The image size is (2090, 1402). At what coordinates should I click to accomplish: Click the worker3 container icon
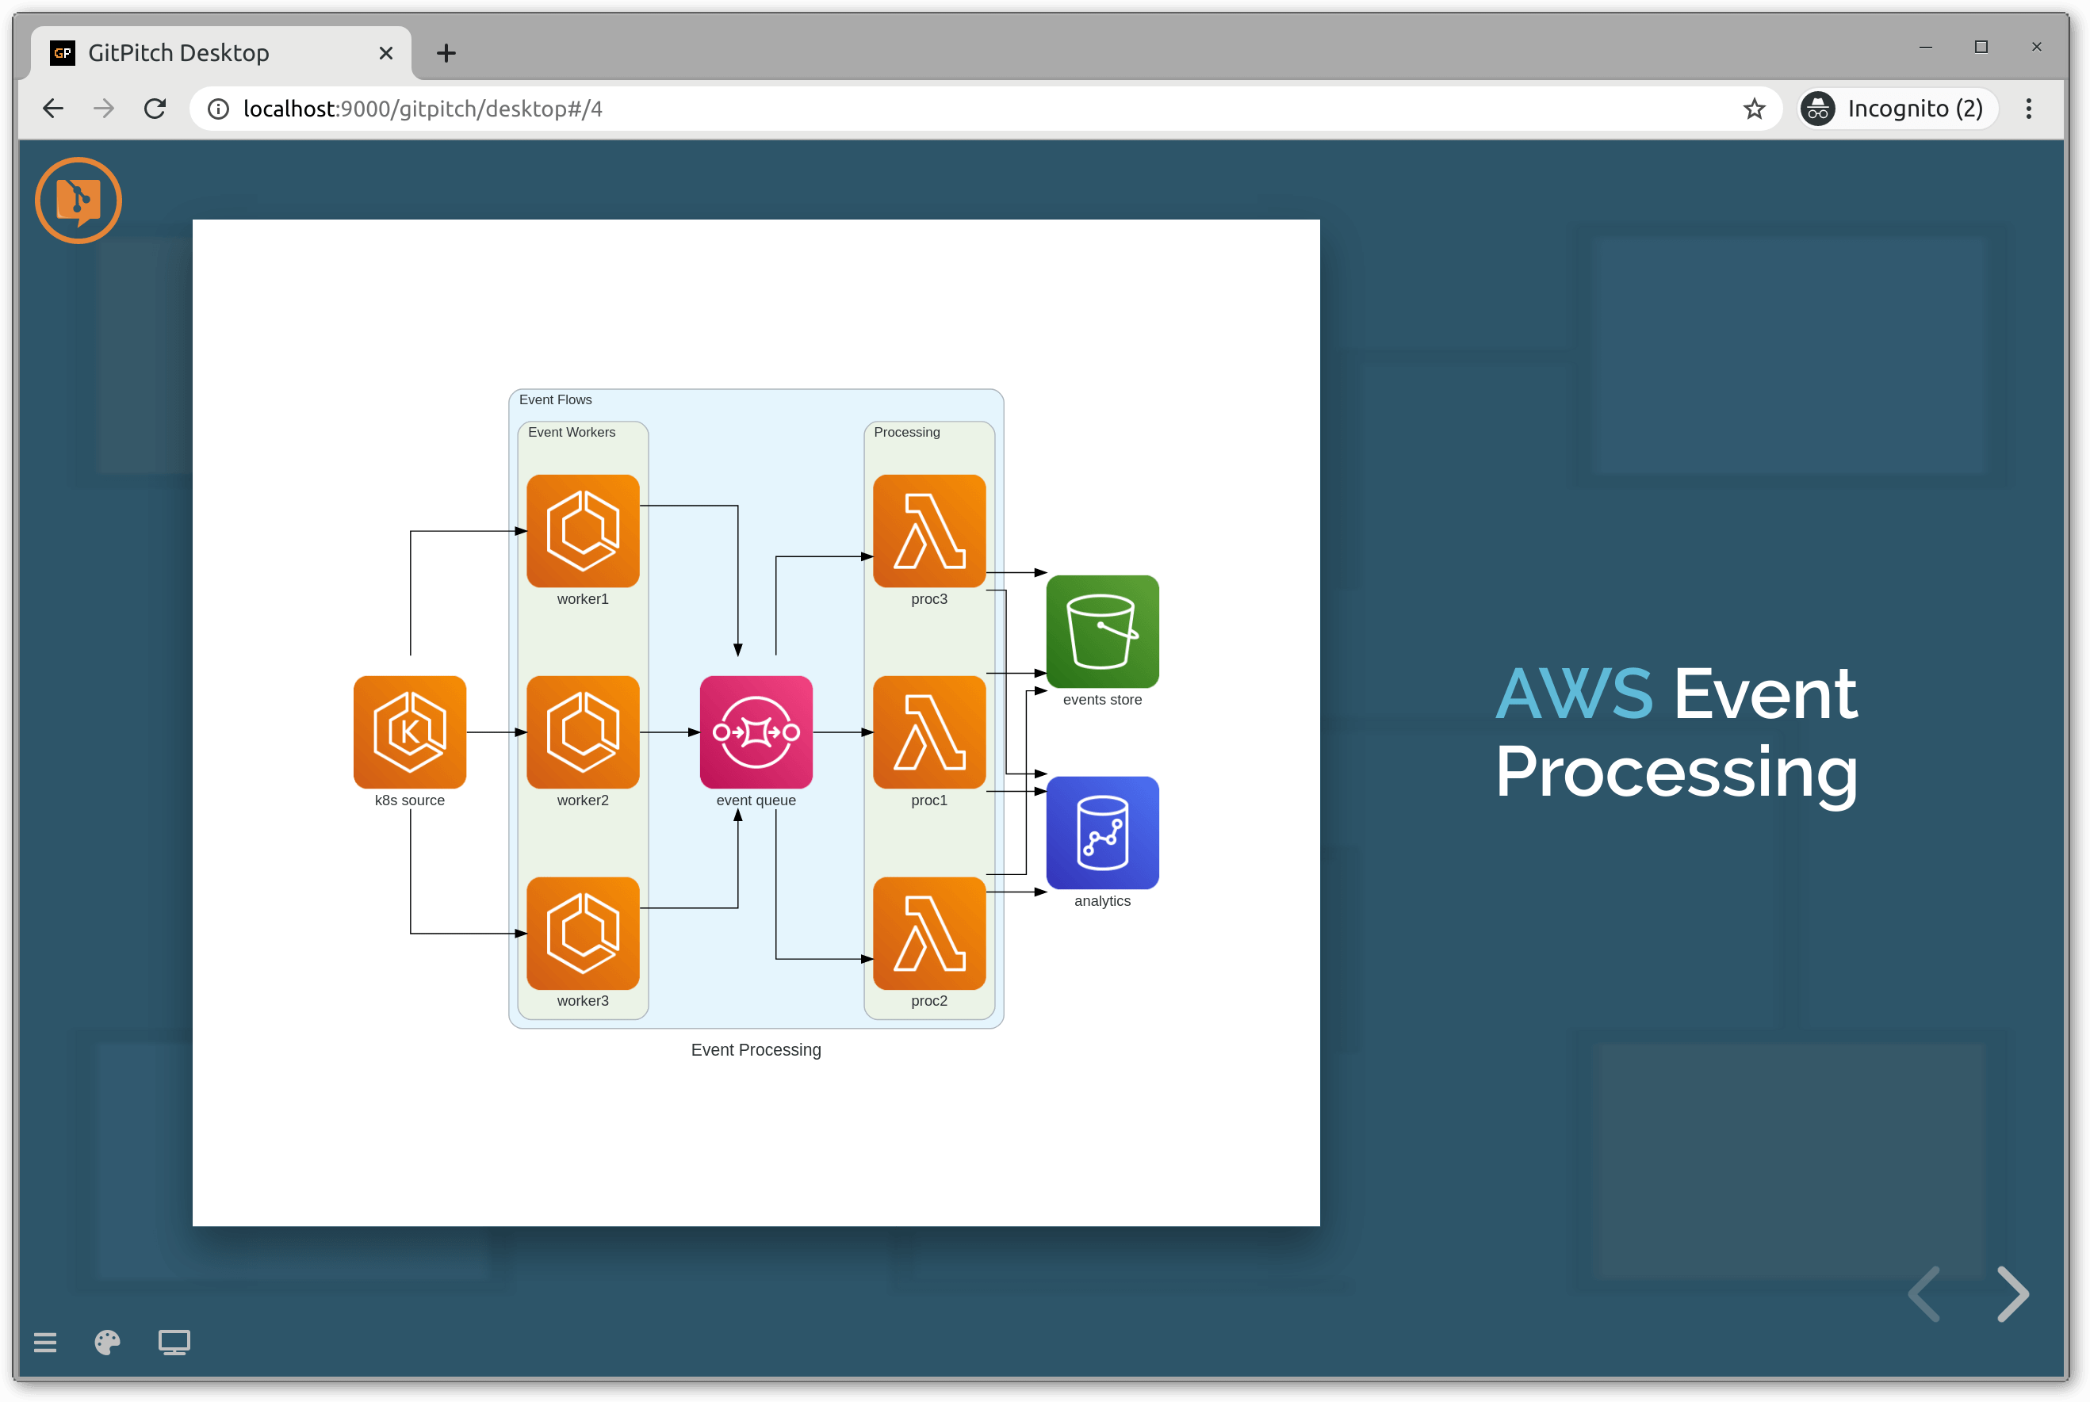click(583, 933)
